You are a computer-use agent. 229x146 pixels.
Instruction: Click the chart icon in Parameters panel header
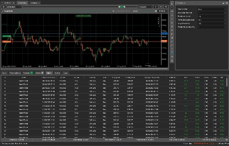[x=223, y=3]
